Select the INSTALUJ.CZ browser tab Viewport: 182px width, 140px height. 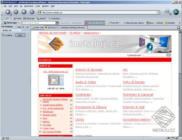[66, 28]
